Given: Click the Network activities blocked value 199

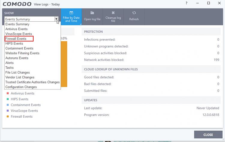Looking at the screenshot, I should [216, 60].
